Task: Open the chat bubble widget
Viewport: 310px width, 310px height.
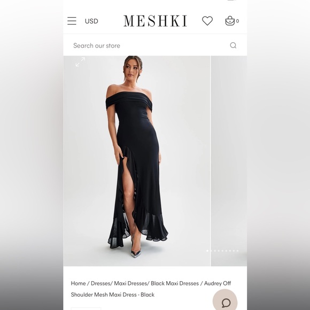Action: (x=225, y=300)
